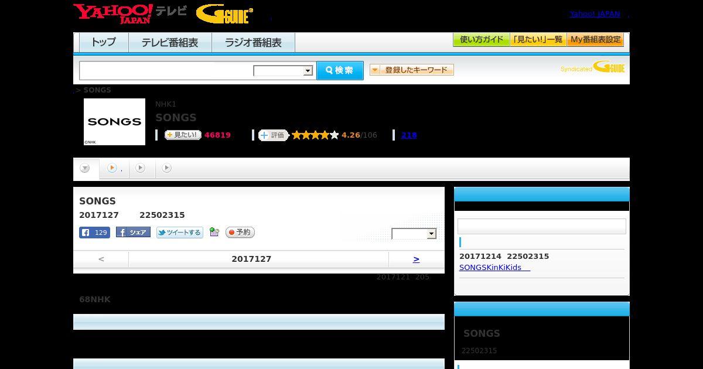
Task: Click the SONGS program thumbnail
Action: point(114,122)
